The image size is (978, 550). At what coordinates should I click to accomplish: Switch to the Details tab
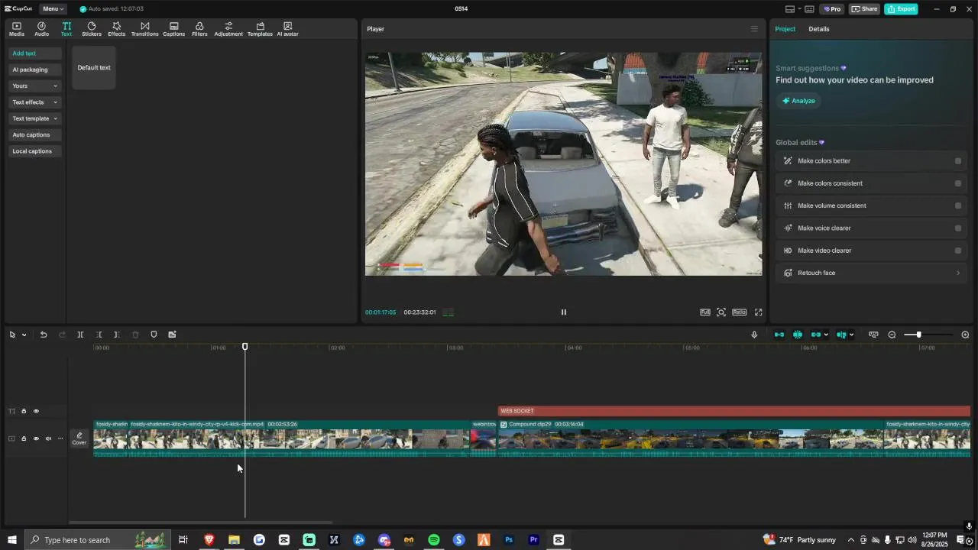[819, 29]
